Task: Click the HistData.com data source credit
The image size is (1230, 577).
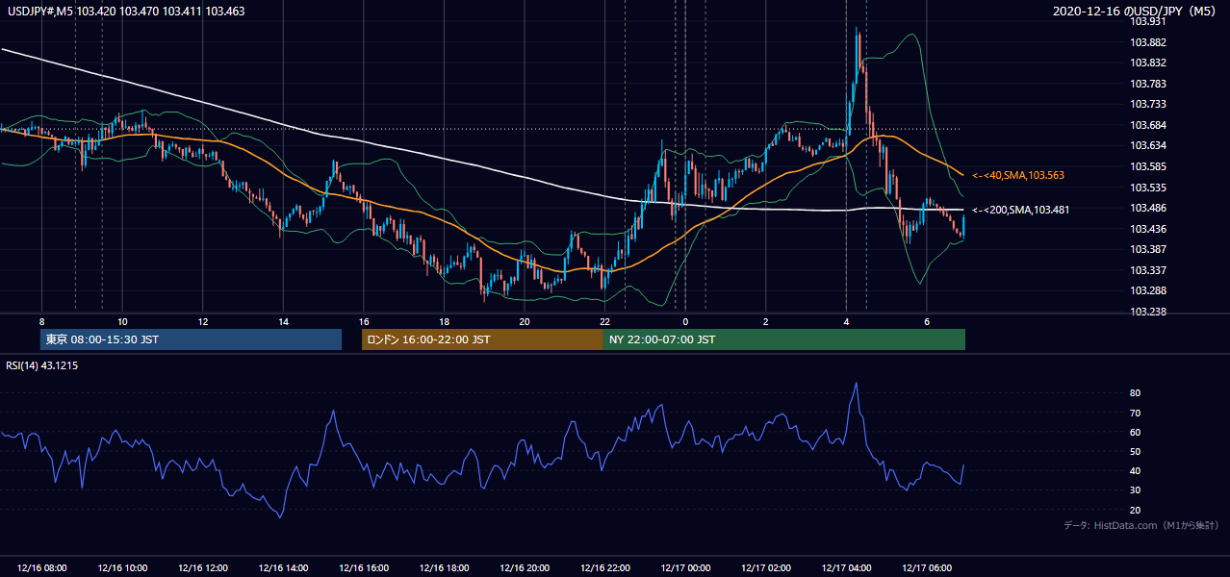Action: pos(1141,525)
